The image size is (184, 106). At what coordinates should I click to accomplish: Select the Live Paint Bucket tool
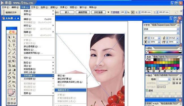pyautogui.click(x=9, y=77)
